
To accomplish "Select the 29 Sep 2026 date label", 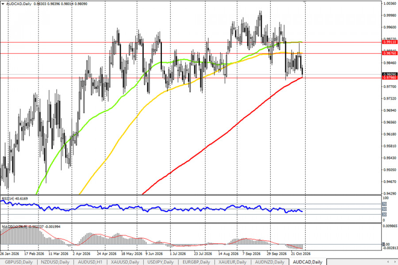I will coord(276,254).
